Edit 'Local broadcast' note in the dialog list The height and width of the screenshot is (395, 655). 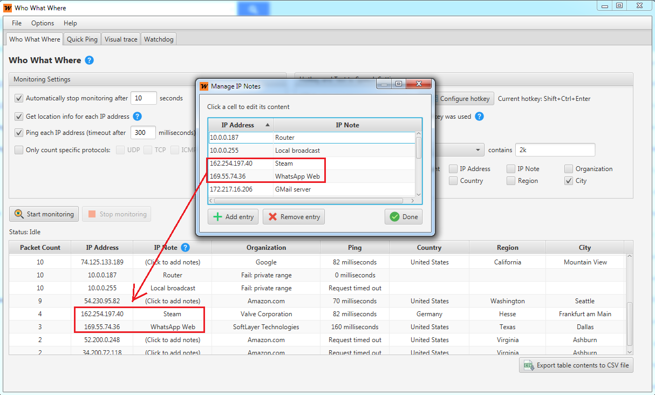(344, 151)
